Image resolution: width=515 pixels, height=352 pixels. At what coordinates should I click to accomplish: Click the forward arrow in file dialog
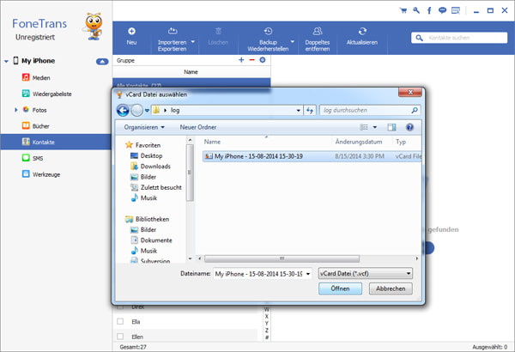137,111
